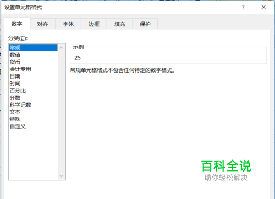
Task: Select the 自定义 category
Action: tap(33, 126)
